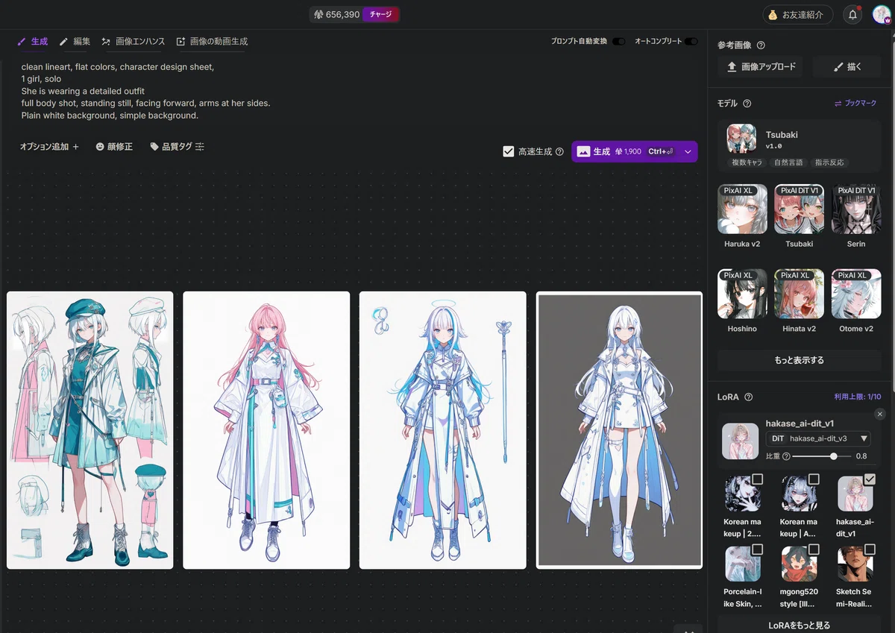Uncheck the hakase_ai-dit_v1 LoRA checkbox
Image resolution: width=895 pixels, height=633 pixels.
(870, 479)
